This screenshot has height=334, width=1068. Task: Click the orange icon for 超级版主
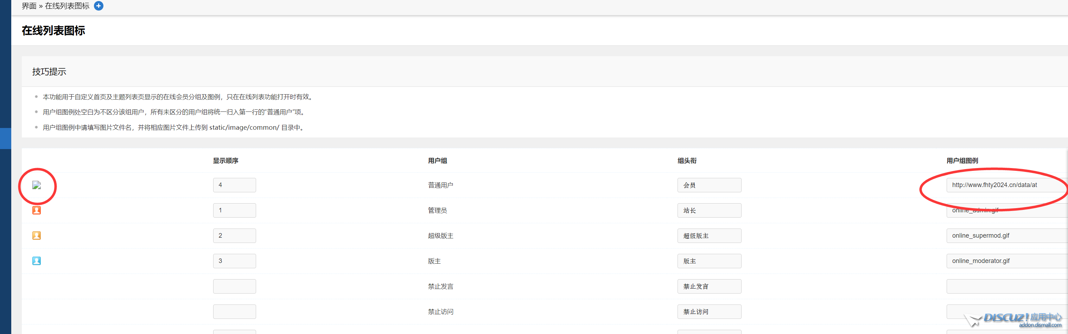pyautogui.click(x=37, y=236)
